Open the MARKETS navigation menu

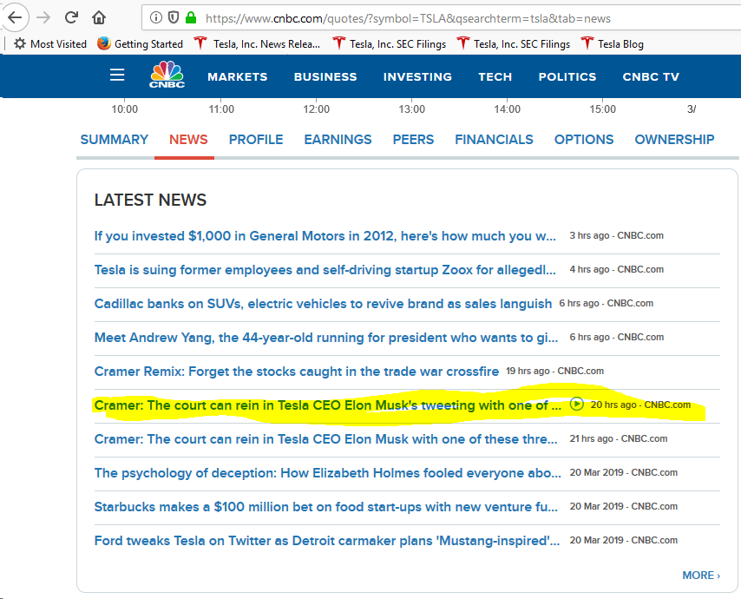click(x=237, y=76)
